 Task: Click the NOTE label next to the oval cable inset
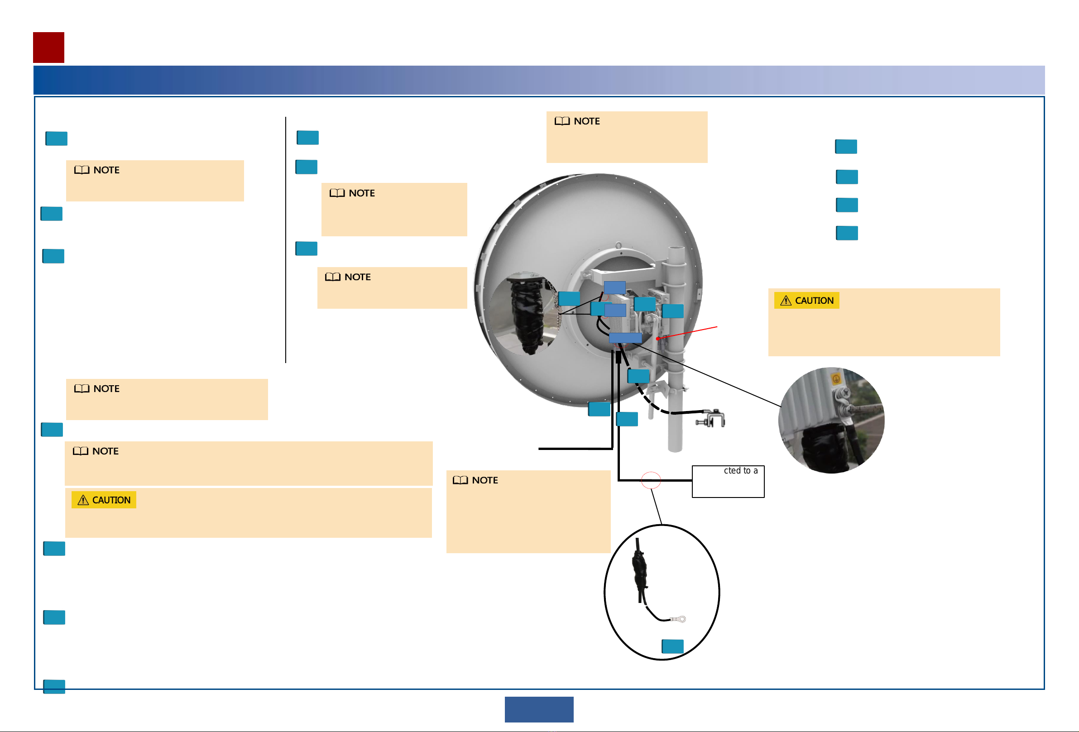point(475,480)
